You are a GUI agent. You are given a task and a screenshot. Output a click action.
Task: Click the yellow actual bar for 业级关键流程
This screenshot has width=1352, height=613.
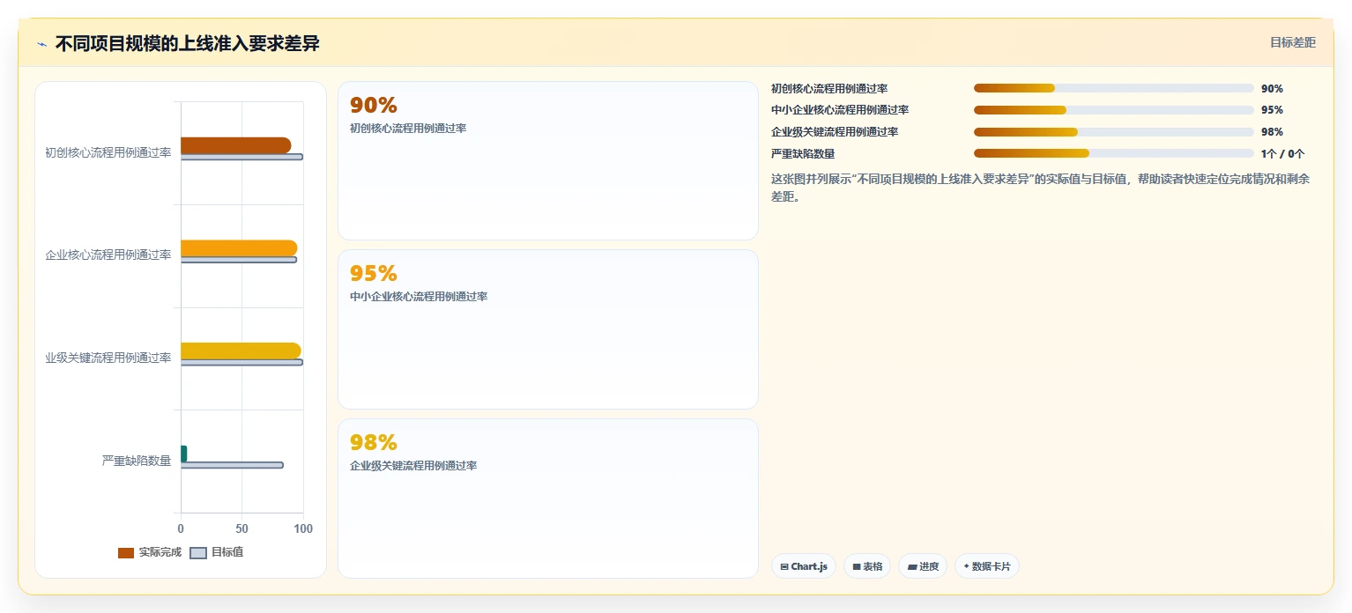tap(241, 351)
